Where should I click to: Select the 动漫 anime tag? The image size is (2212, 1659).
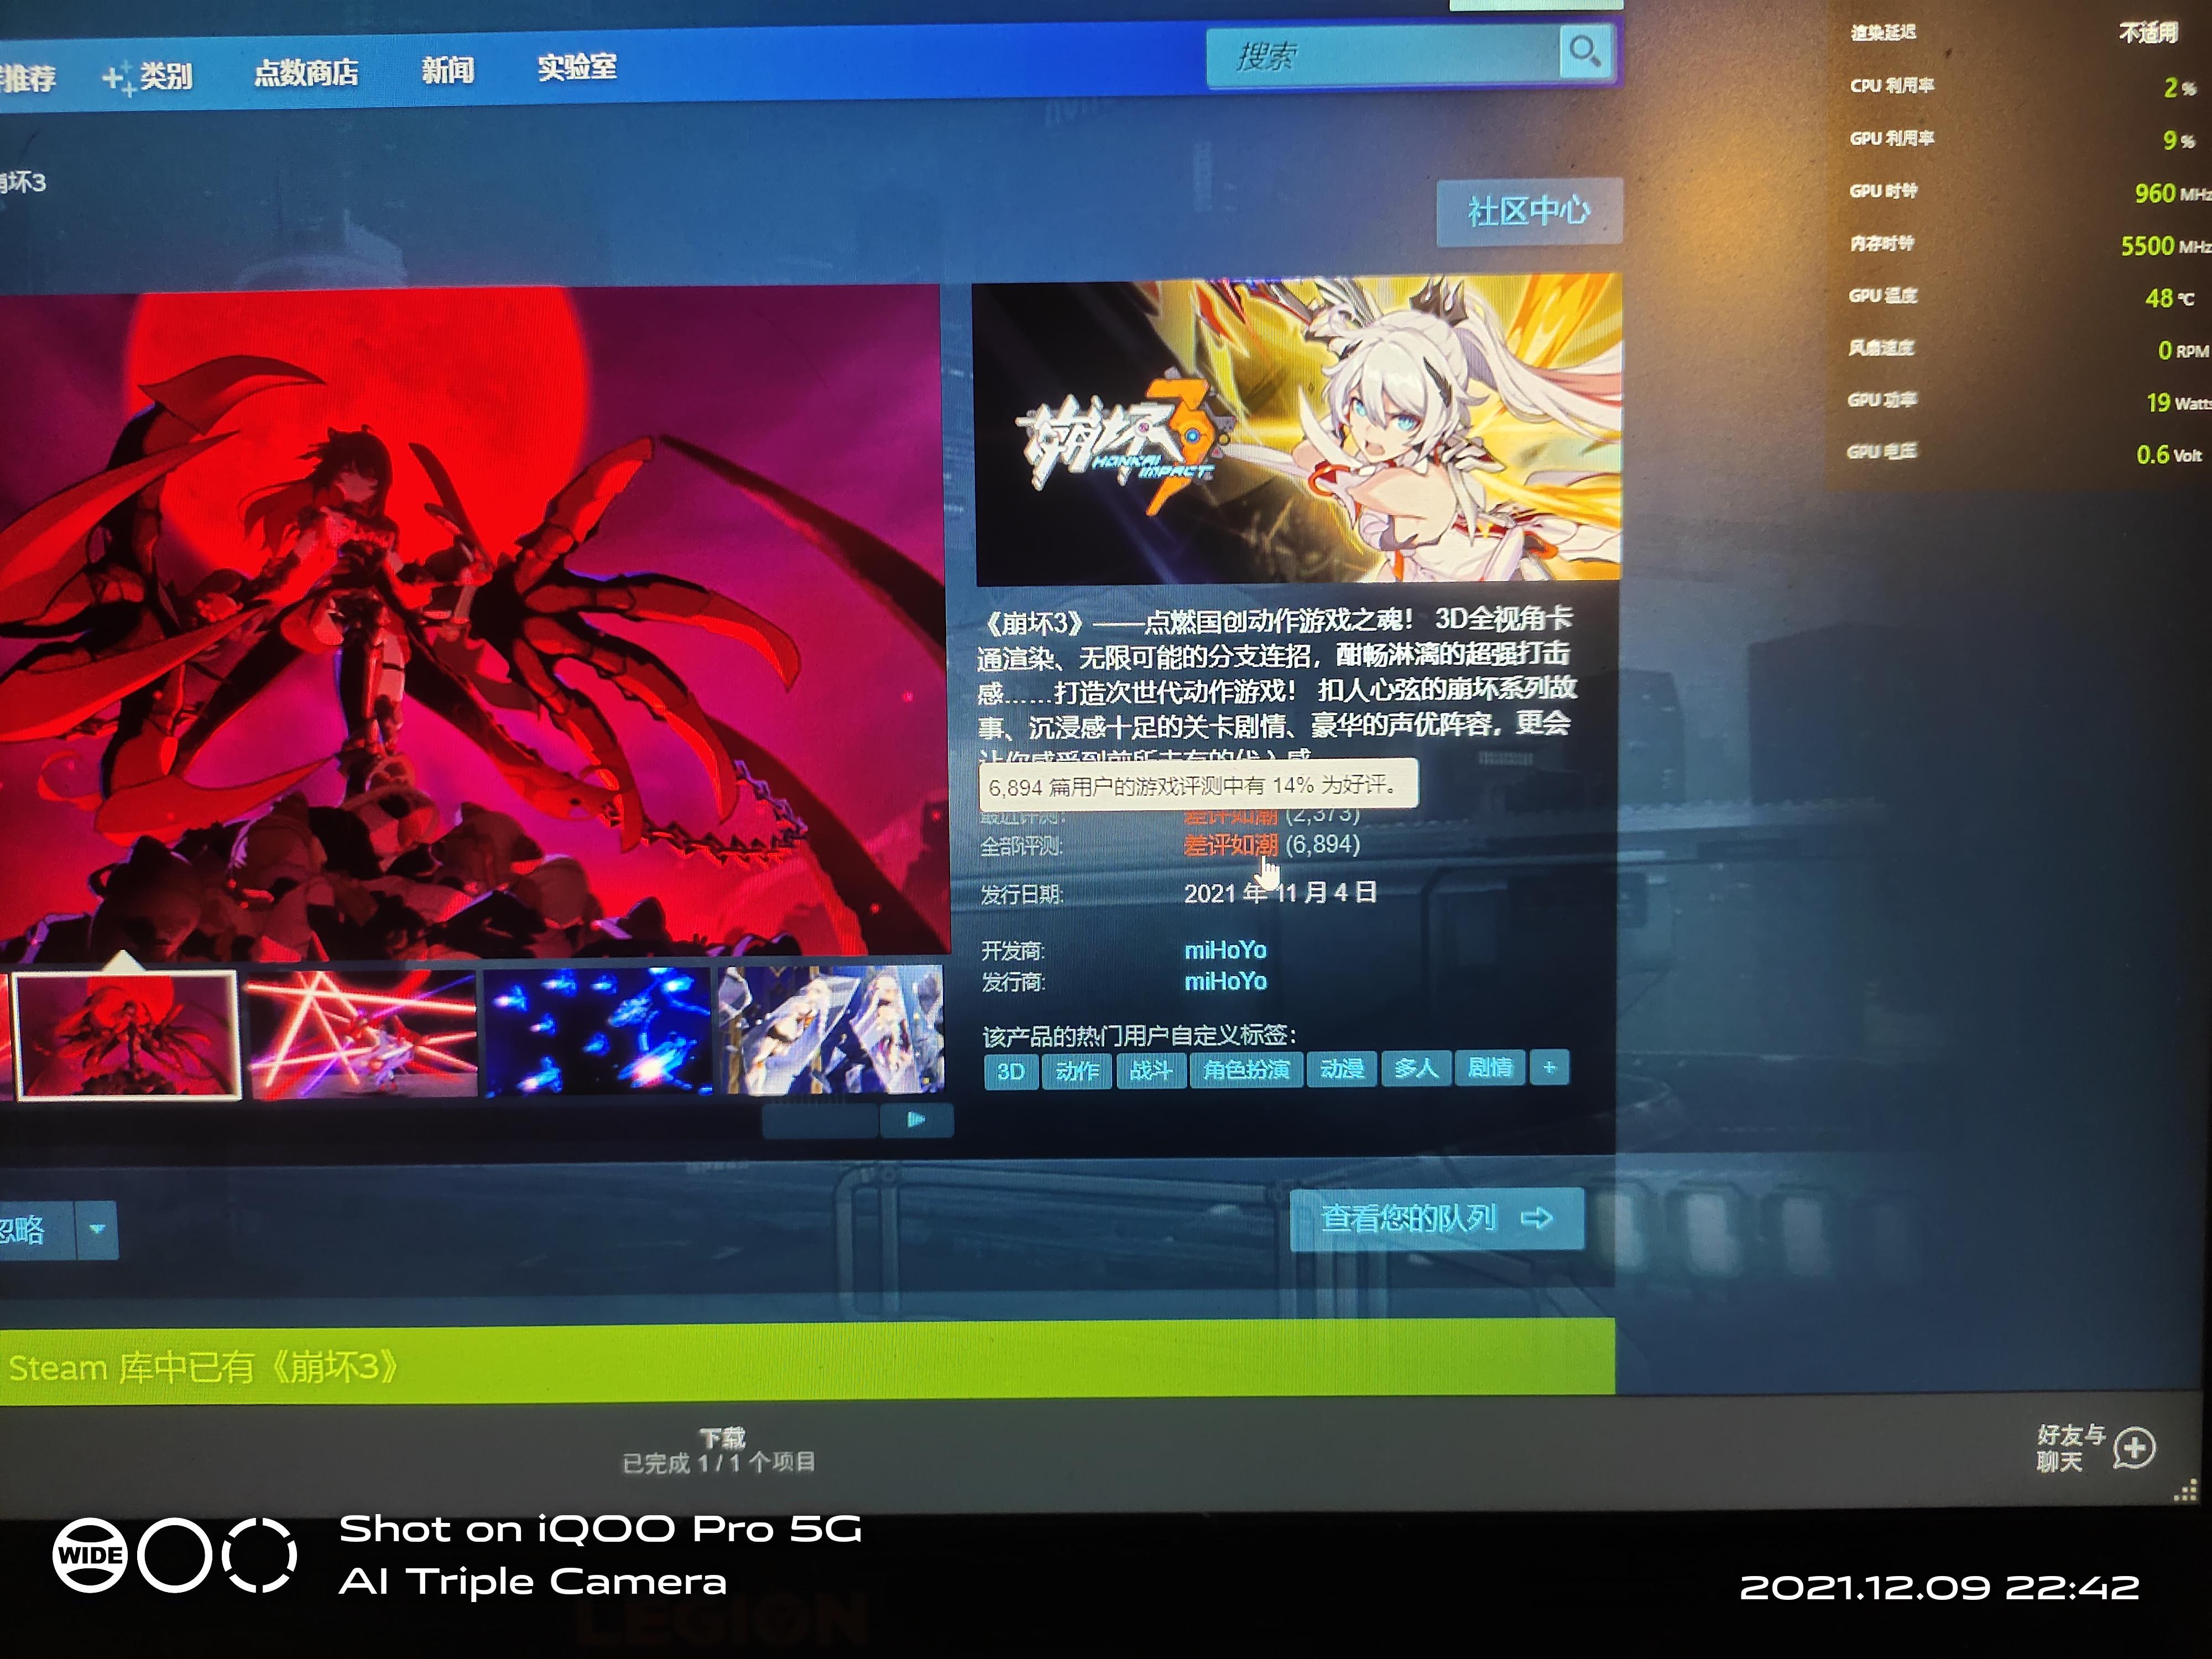click(1342, 1068)
